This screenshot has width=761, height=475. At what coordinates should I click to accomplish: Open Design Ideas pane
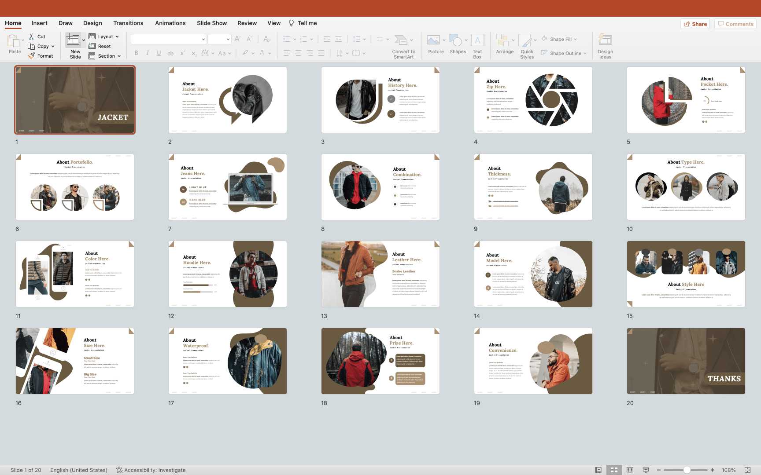(x=605, y=40)
